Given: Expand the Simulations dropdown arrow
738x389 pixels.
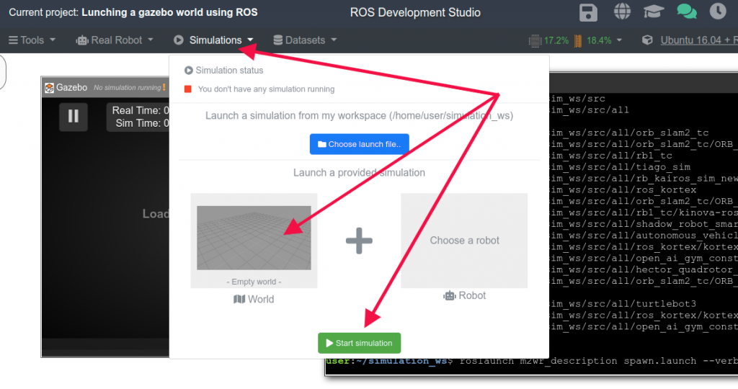Looking at the screenshot, I should click(x=250, y=40).
